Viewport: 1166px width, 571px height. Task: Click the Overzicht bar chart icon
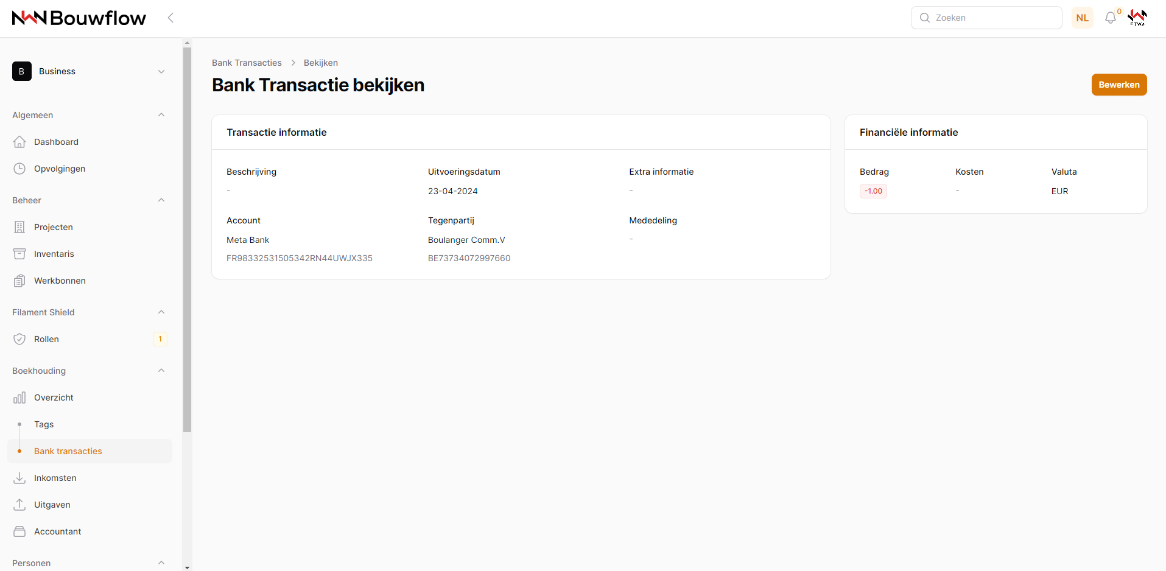[x=19, y=398]
